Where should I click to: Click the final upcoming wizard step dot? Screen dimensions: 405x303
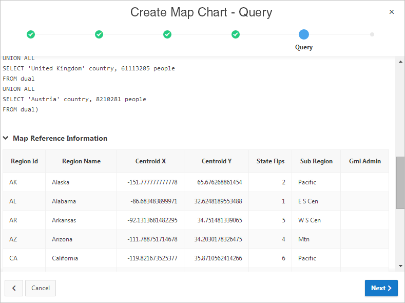click(372, 34)
